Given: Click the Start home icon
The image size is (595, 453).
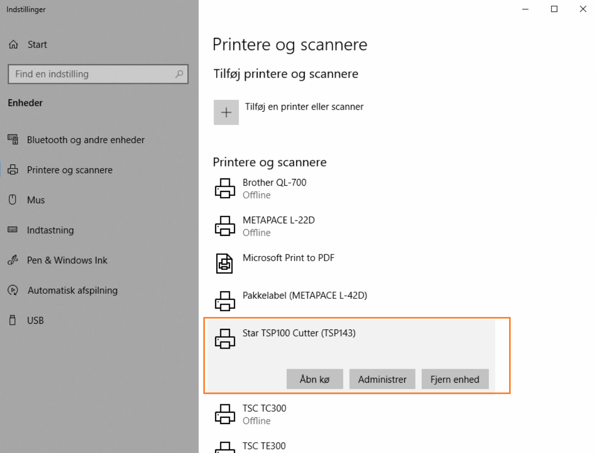Looking at the screenshot, I should pyautogui.click(x=13, y=44).
